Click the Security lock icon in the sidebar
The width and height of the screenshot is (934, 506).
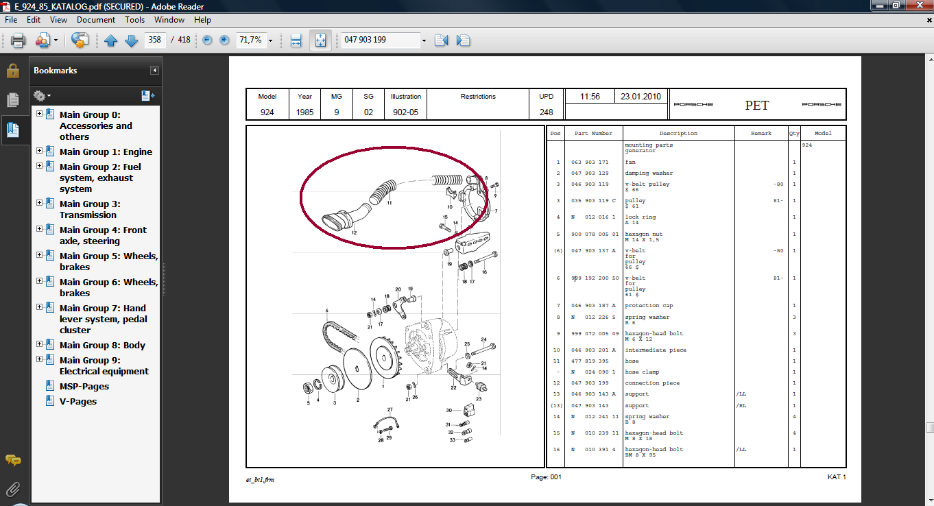(12, 71)
